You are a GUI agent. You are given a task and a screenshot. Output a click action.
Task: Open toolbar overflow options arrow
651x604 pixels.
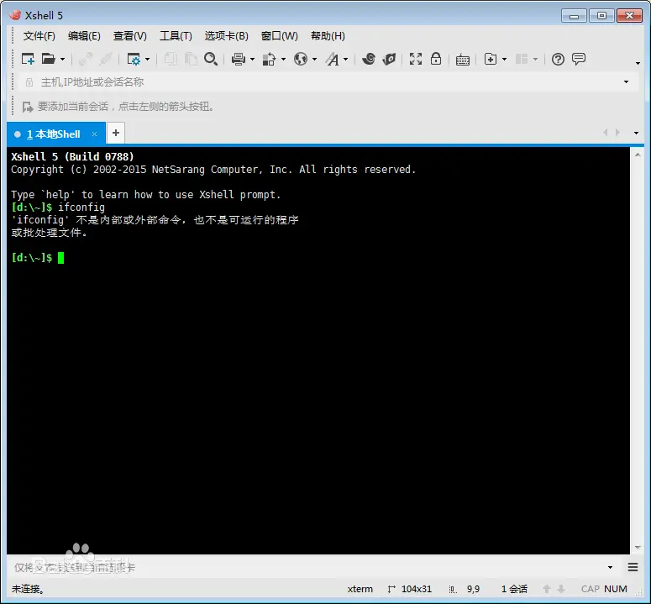coord(638,63)
